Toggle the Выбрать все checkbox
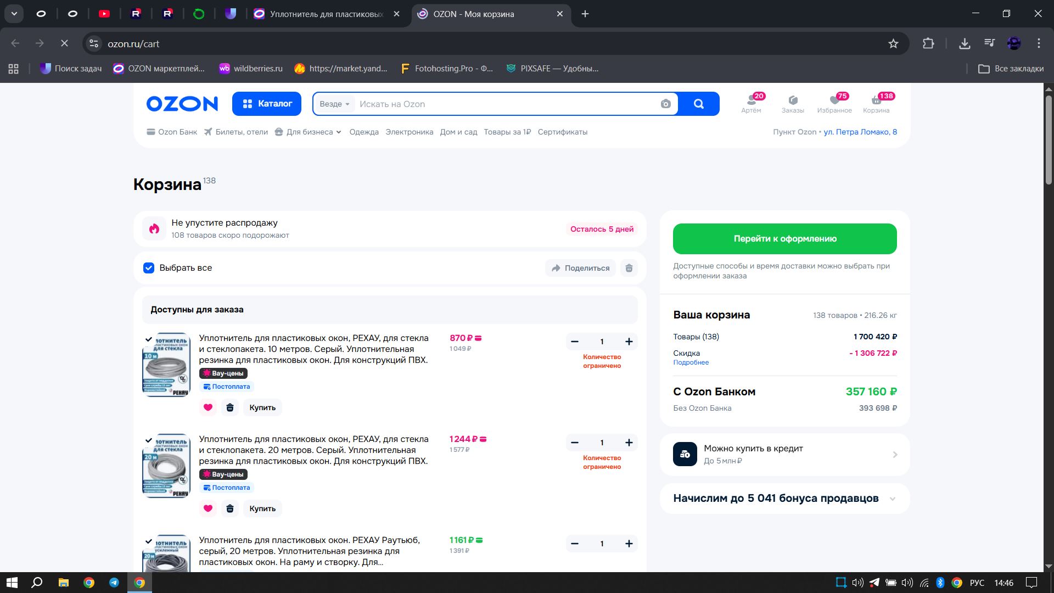The image size is (1054, 593). point(149,268)
